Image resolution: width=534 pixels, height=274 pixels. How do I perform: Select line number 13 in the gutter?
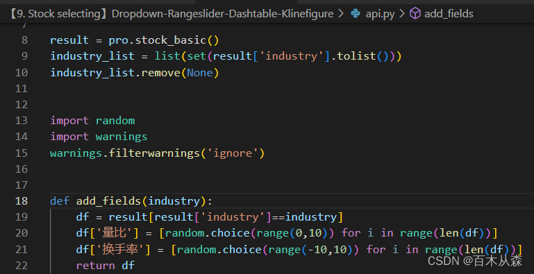click(x=22, y=121)
